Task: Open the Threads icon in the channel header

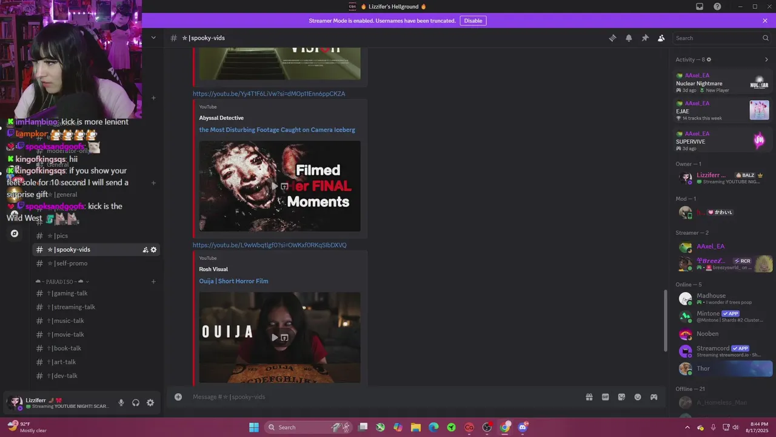Action: (x=612, y=38)
